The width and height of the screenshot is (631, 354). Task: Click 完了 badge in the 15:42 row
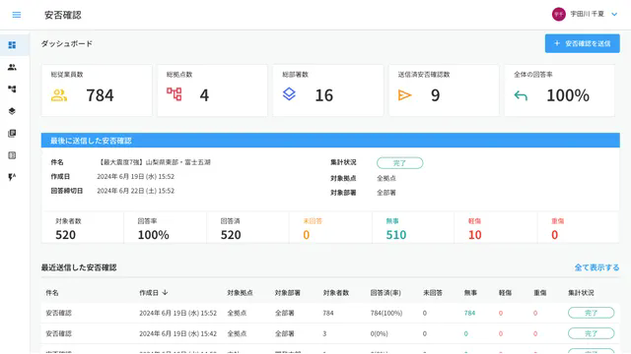592,333
